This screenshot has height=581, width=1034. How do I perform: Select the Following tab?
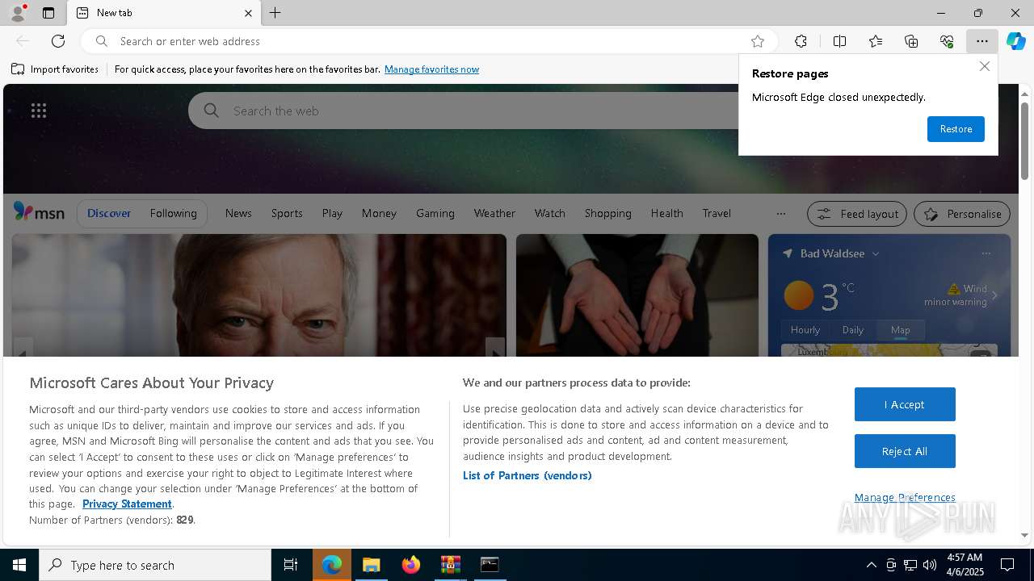click(x=173, y=213)
